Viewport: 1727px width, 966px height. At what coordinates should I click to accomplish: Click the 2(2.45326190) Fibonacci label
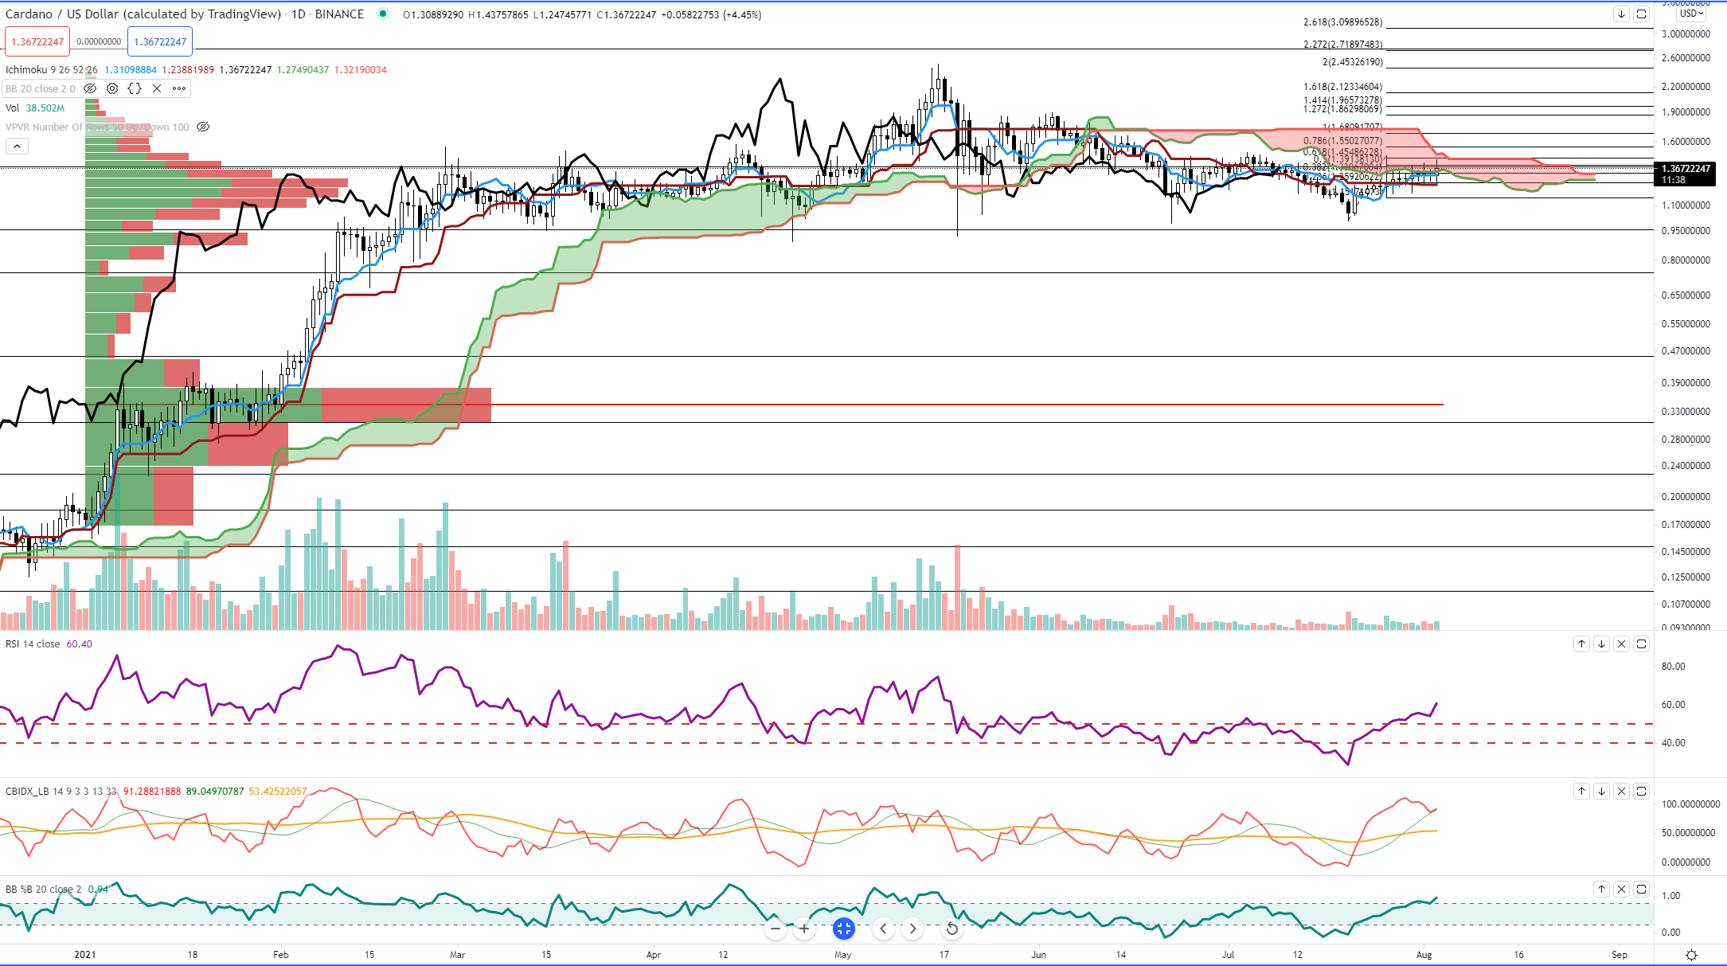[1353, 62]
